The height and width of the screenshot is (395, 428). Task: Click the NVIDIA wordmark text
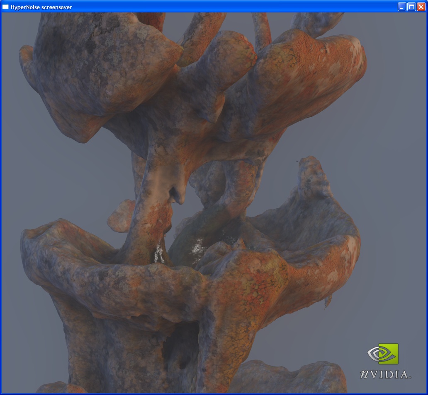385,374
